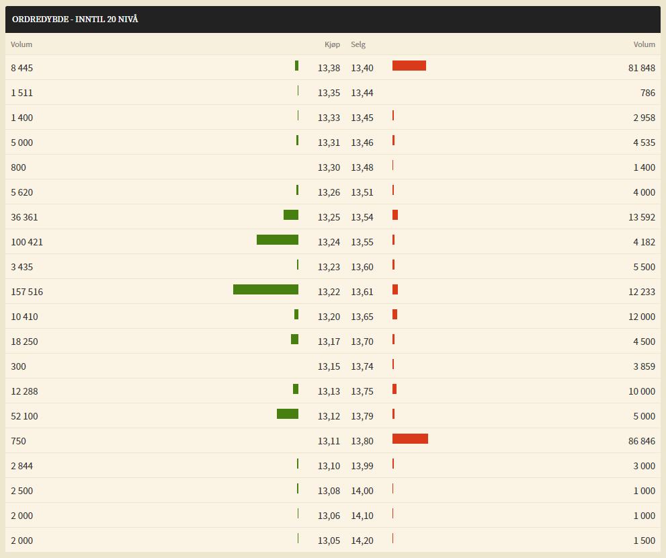Select sell volume 12 000
This screenshot has height=558, width=666.
point(642,317)
